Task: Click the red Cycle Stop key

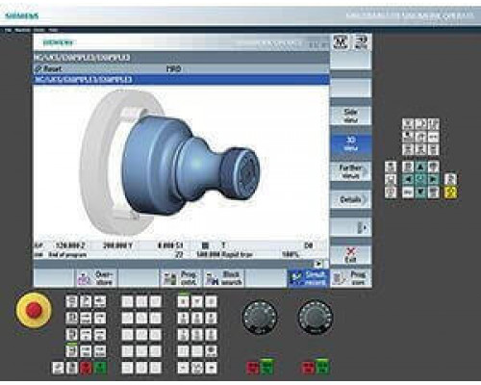Action: [86, 368]
